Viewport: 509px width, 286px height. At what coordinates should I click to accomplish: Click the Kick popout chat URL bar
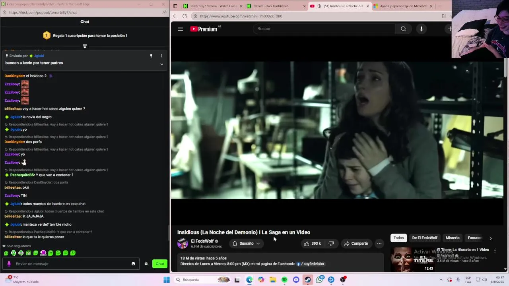pos(43,13)
